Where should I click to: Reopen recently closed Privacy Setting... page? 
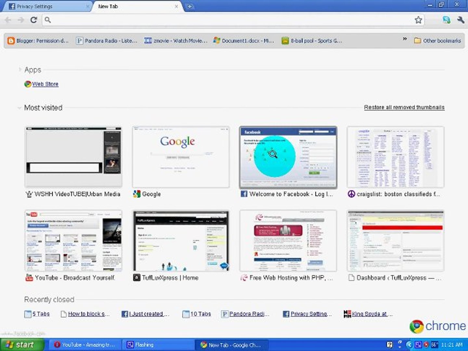tap(307, 314)
